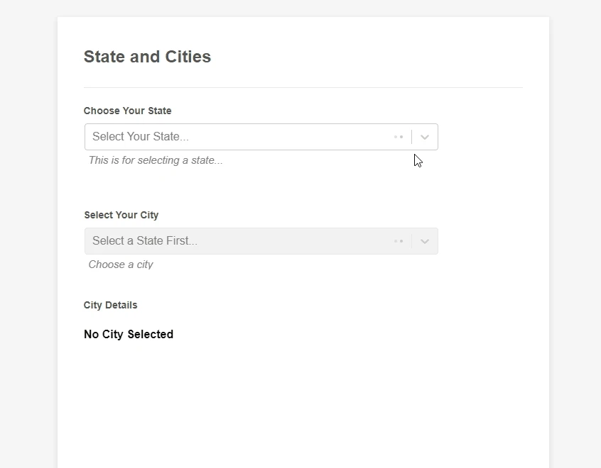Click loading dots indicator in city select

click(399, 241)
